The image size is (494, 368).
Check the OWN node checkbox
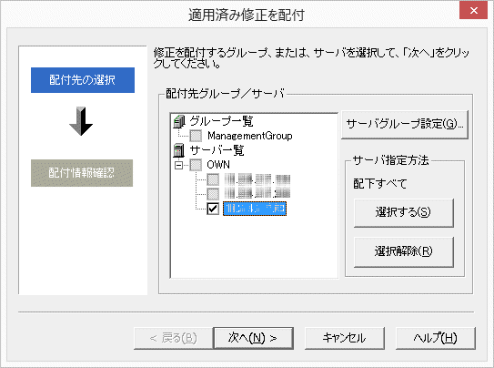coord(196,165)
